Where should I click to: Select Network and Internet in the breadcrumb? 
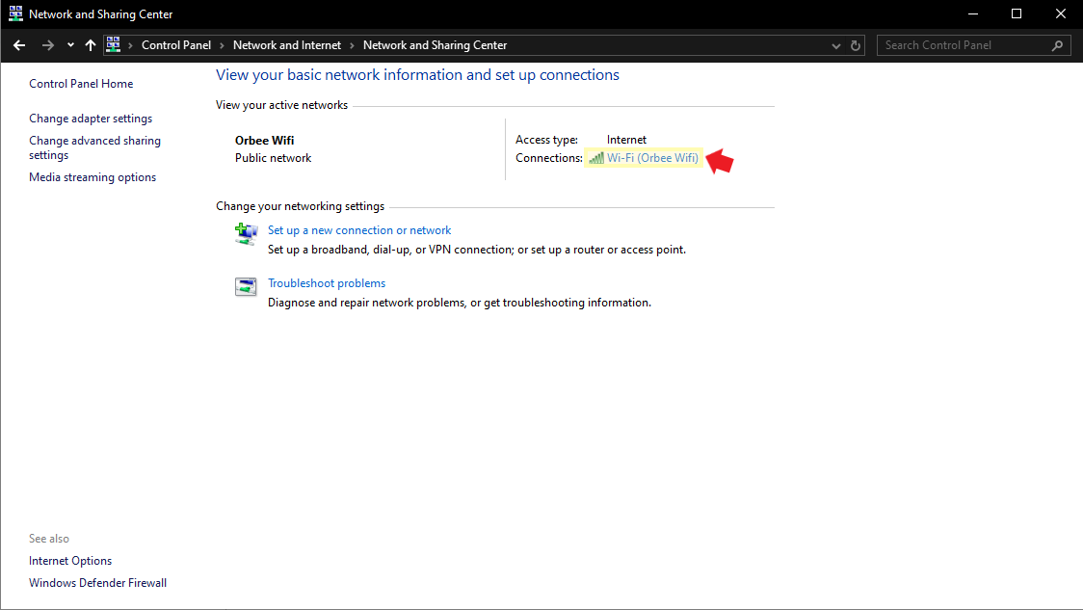(286, 44)
